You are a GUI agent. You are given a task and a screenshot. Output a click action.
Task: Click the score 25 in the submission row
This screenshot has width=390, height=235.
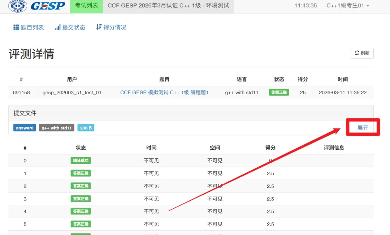303,92
